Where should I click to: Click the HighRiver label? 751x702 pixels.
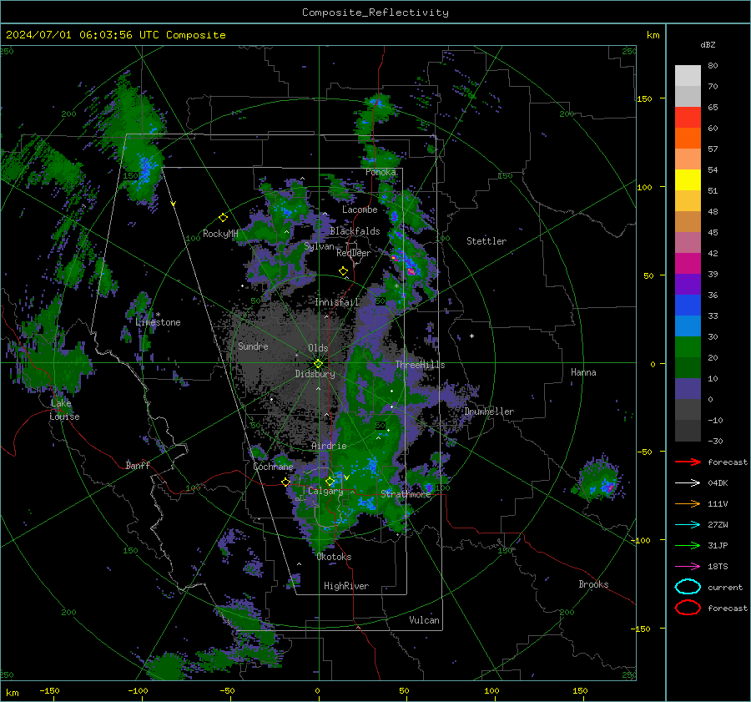click(x=346, y=586)
